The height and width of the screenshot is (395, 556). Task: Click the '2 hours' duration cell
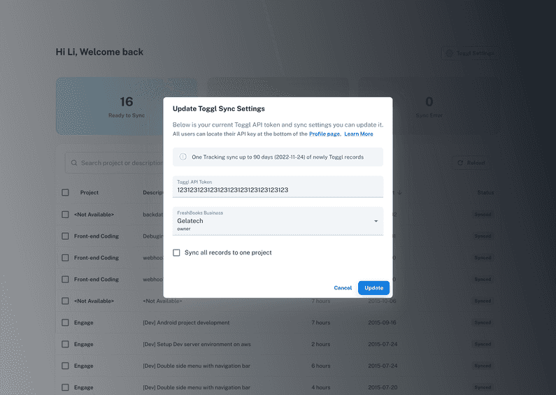tap(321, 344)
